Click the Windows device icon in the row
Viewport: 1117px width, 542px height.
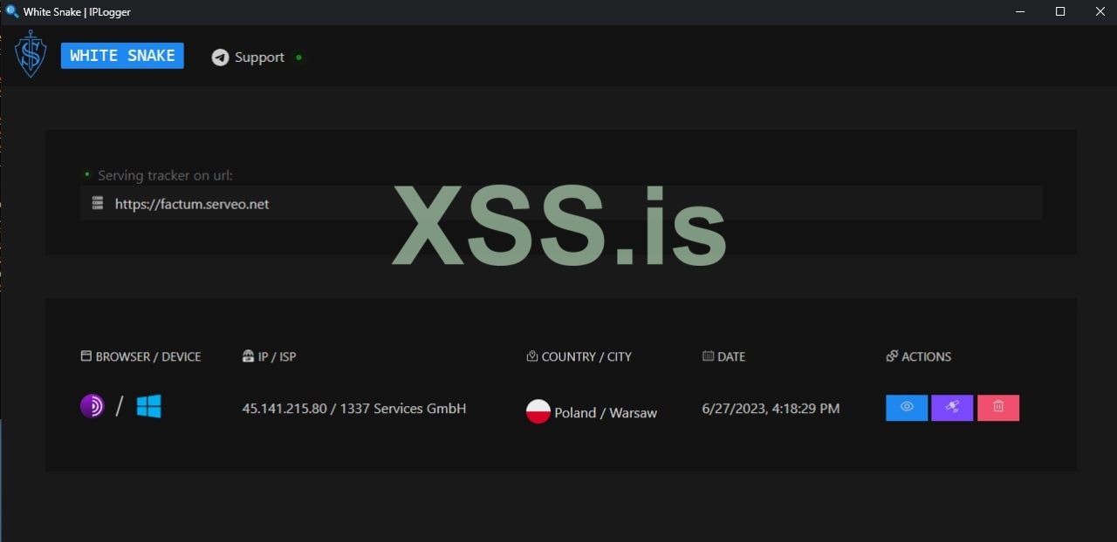[149, 406]
